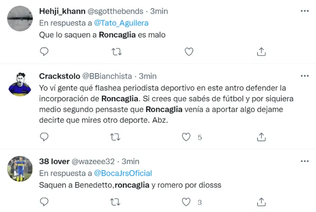Like 38 lover's tweet with 3 likes
Screen dimensions: 316x212
[186, 202]
